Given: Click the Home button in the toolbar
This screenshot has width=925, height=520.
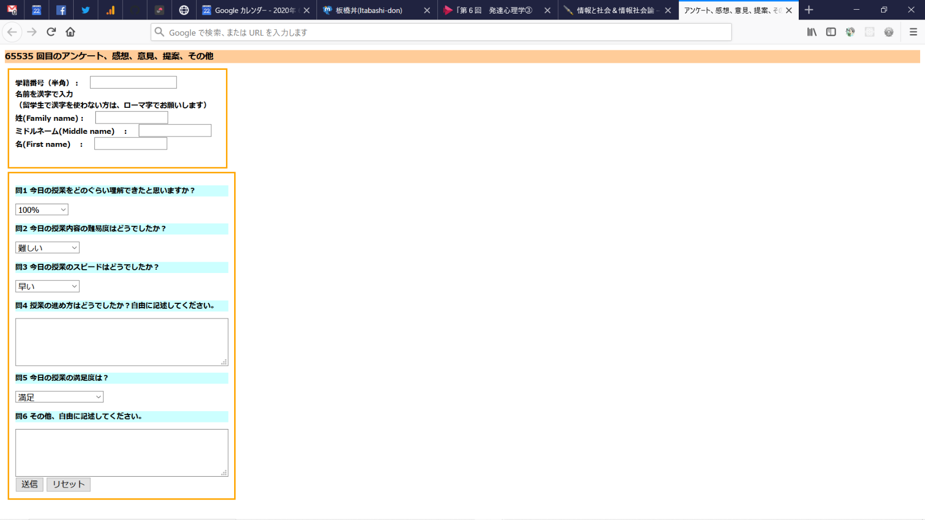Looking at the screenshot, I should point(70,32).
